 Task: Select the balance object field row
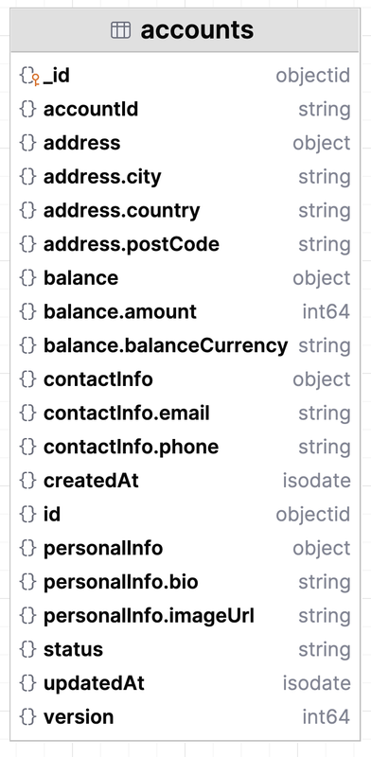pyautogui.click(x=185, y=278)
